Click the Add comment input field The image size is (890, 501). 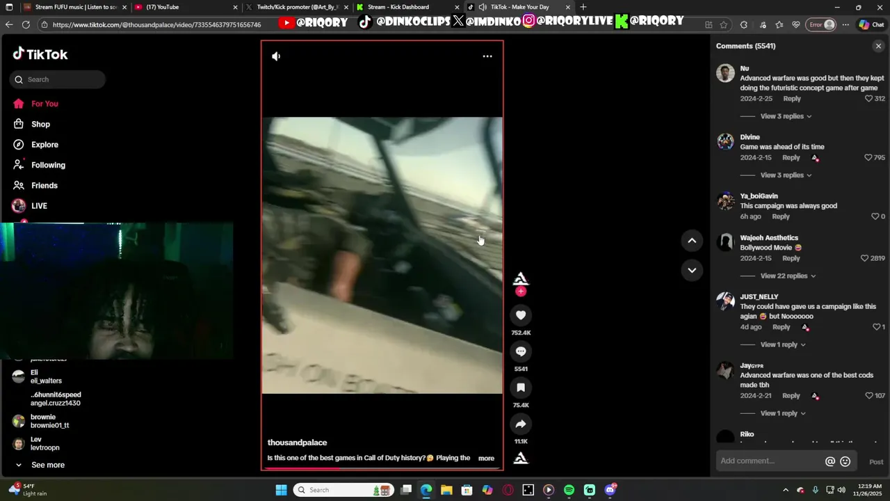(x=770, y=461)
